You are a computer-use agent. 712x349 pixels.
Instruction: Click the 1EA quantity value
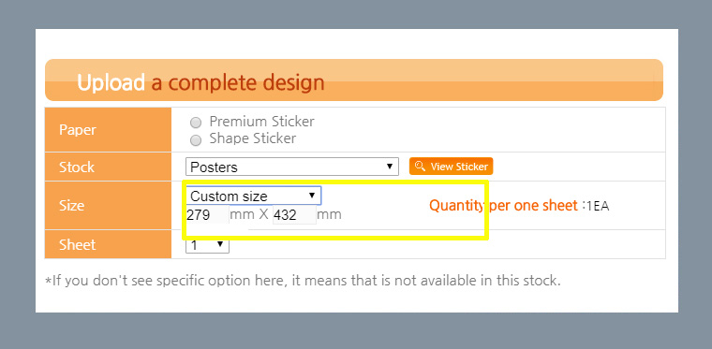point(597,206)
